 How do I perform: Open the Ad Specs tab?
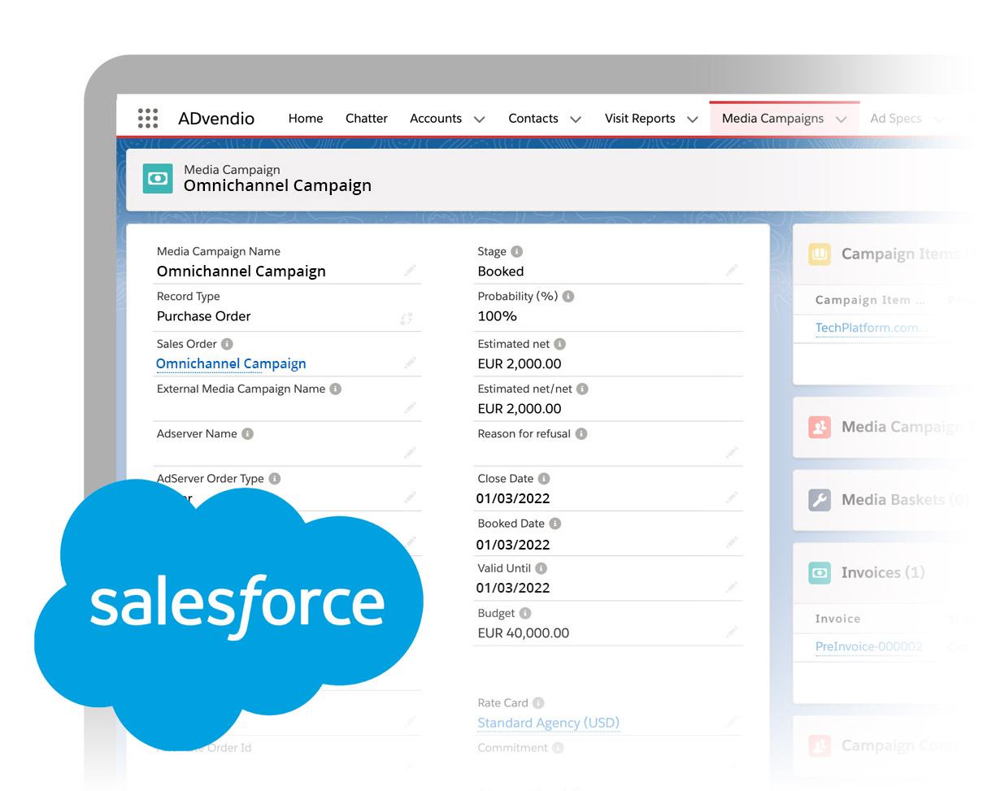pyautogui.click(x=895, y=119)
